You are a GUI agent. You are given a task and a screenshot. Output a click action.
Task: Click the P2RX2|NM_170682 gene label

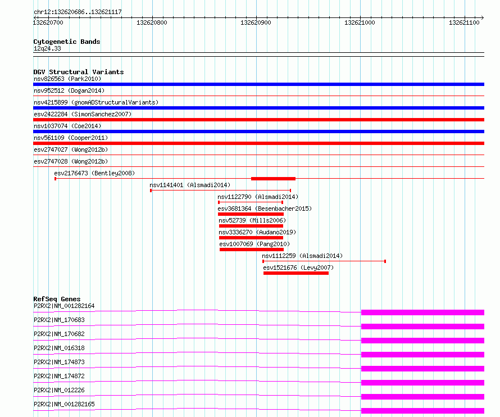[59, 334]
